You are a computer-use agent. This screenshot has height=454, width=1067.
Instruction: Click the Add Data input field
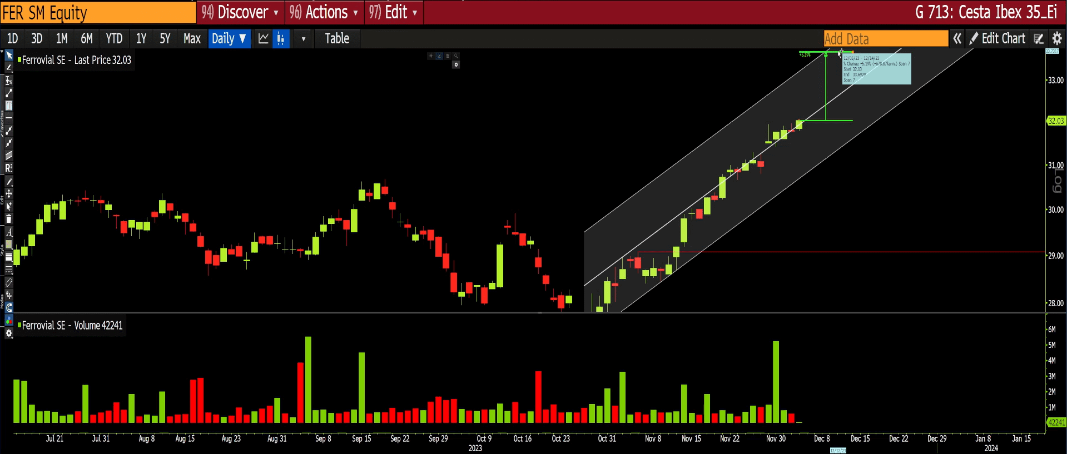coord(886,38)
